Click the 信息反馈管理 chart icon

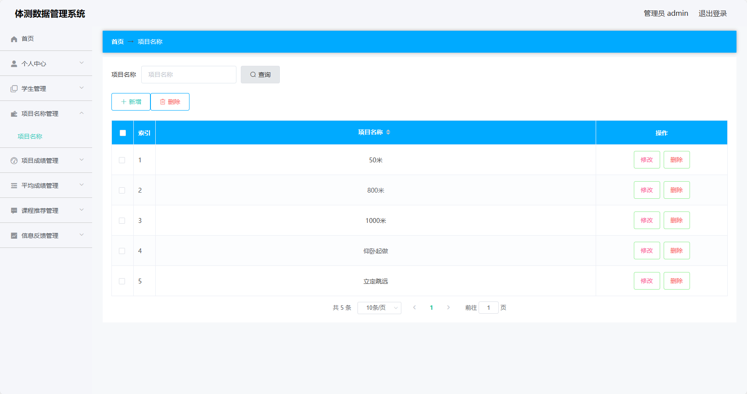14,236
